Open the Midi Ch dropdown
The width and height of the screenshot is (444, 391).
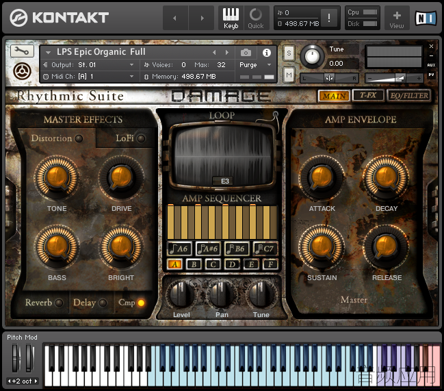point(88,77)
